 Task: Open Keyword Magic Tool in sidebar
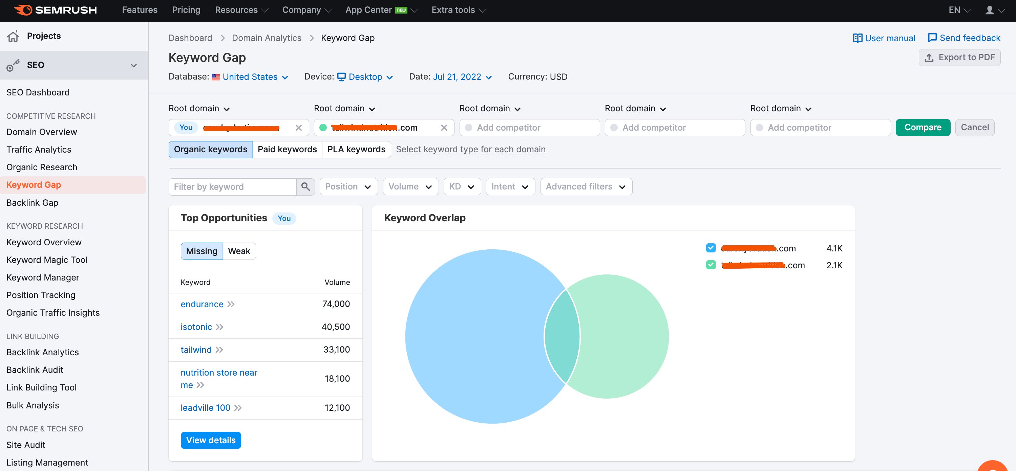click(47, 260)
